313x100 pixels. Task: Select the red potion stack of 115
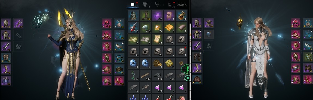133,27
